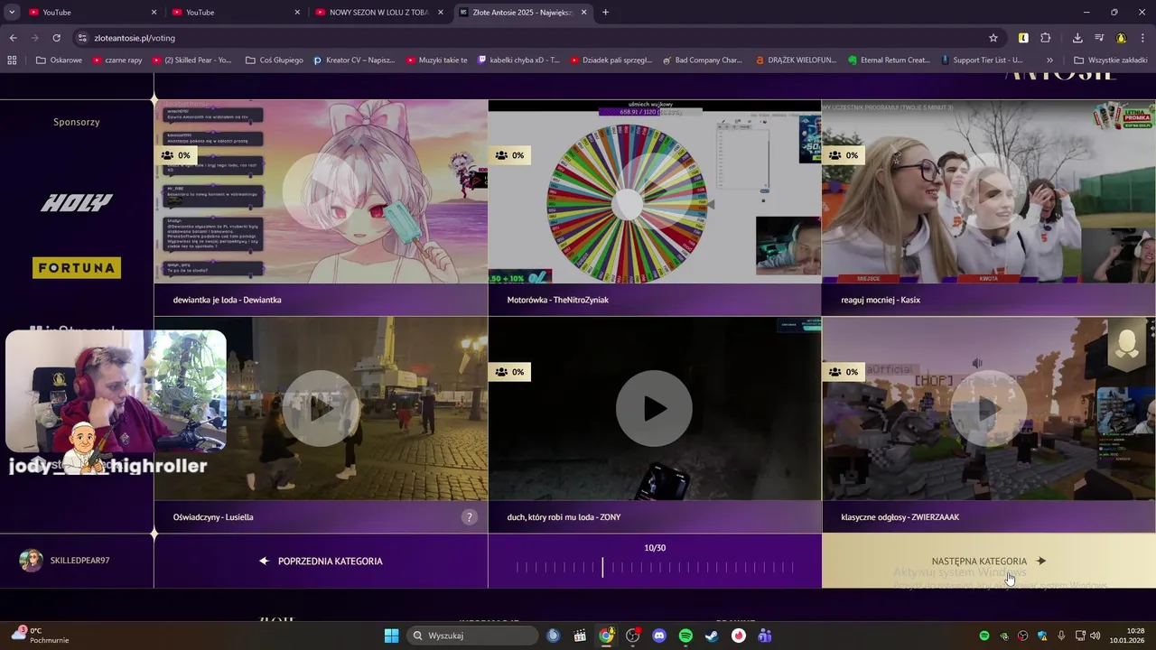Viewport: 1156px width, 650px height.
Task: Expand the tab search dropdown arrow
Action: [12, 13]
